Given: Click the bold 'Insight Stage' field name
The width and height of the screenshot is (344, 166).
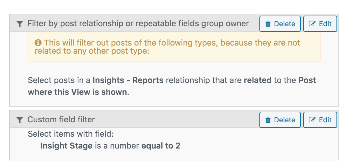Looking at the screenshot, I should pos(66,146).
